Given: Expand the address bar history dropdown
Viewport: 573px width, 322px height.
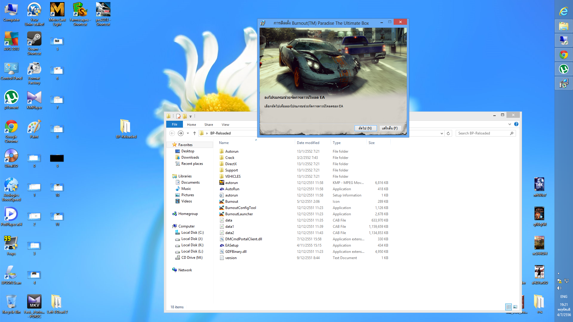Looking at the screenshot, I should (x=442, y=133).
